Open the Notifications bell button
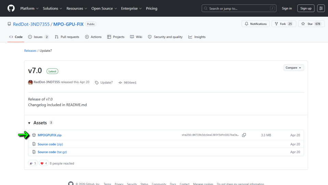The image size is (328, 185). coord(256,24)
